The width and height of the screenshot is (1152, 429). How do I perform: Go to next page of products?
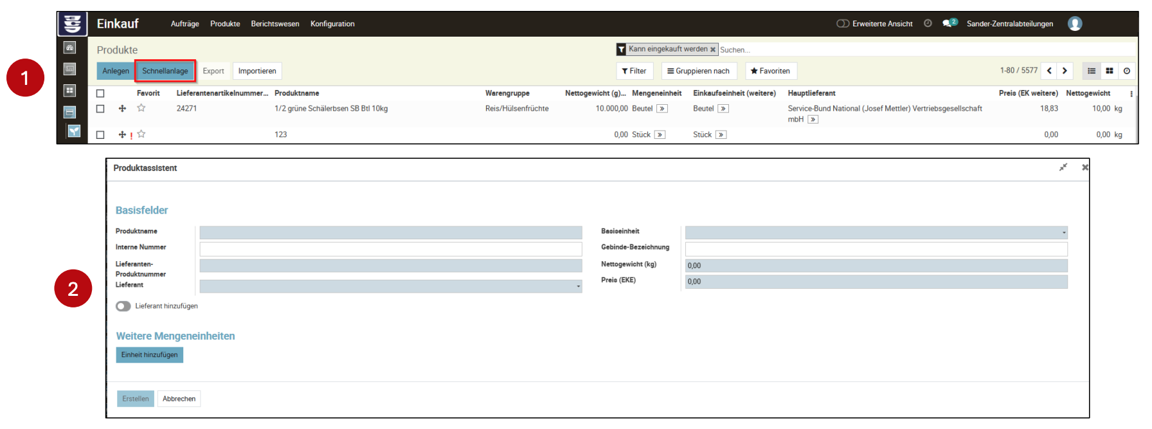(x=1065, y=71)
